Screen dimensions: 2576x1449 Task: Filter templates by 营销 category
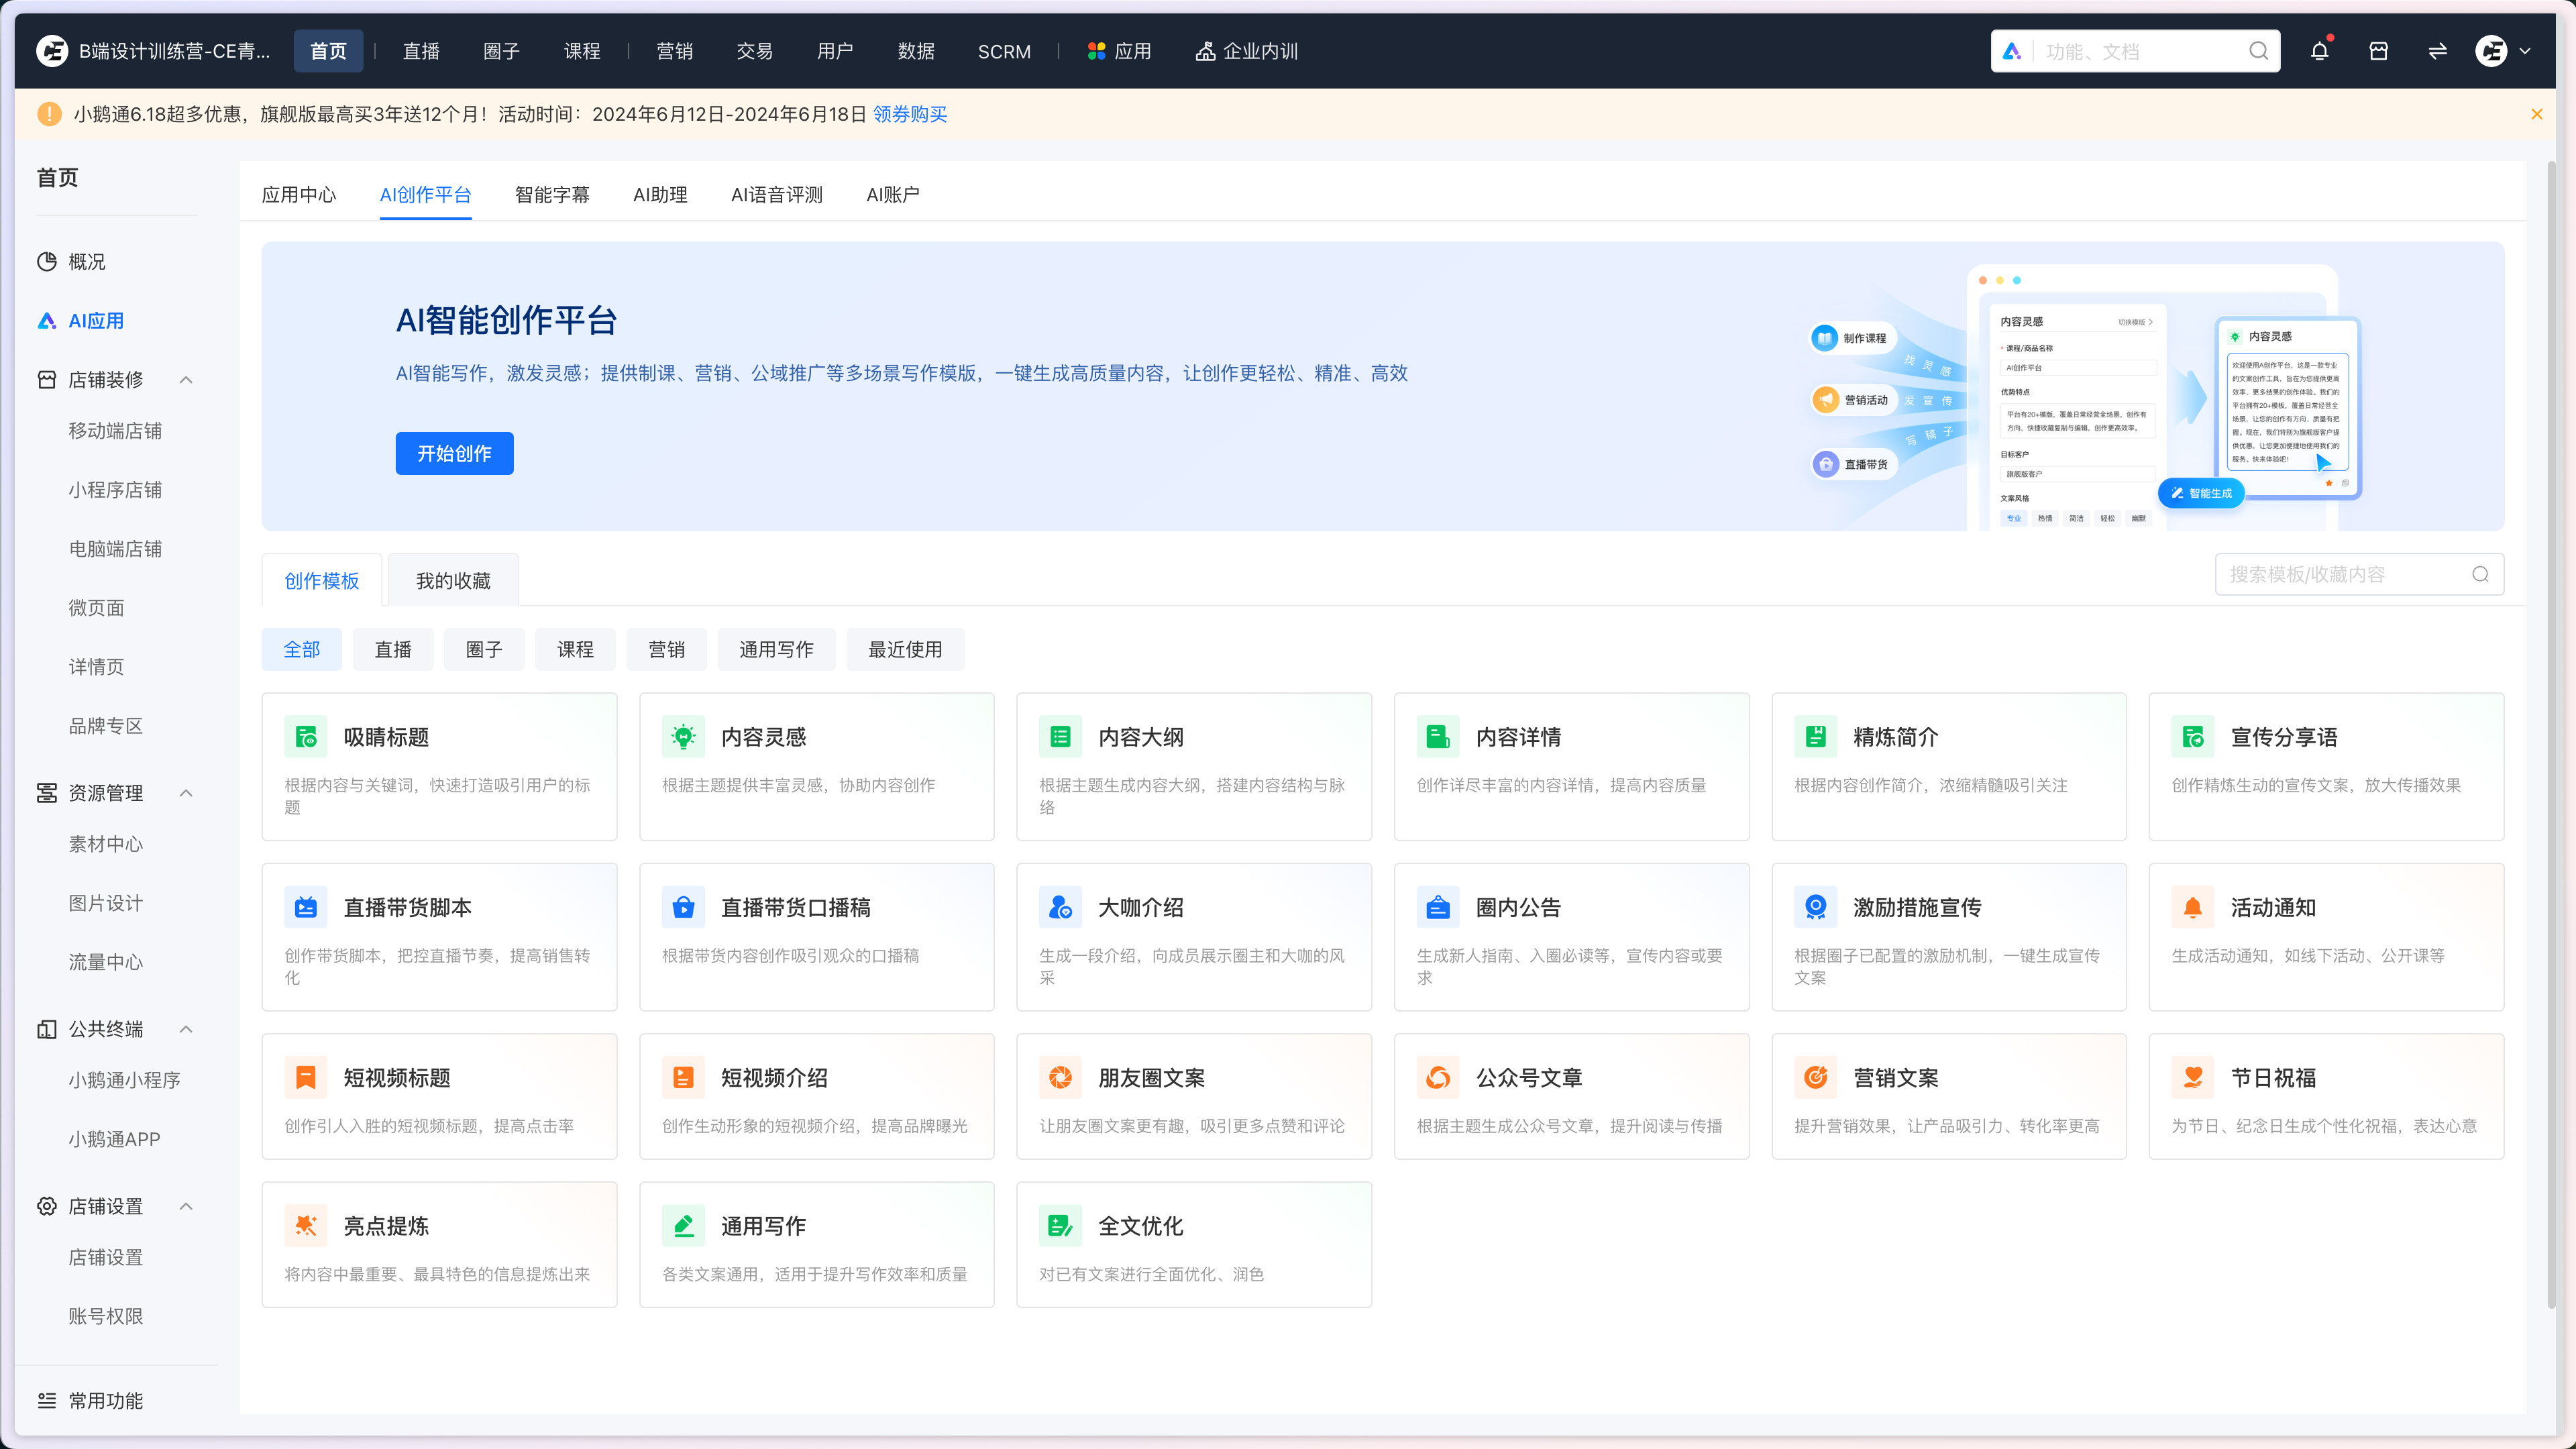(x=666, y=650)
